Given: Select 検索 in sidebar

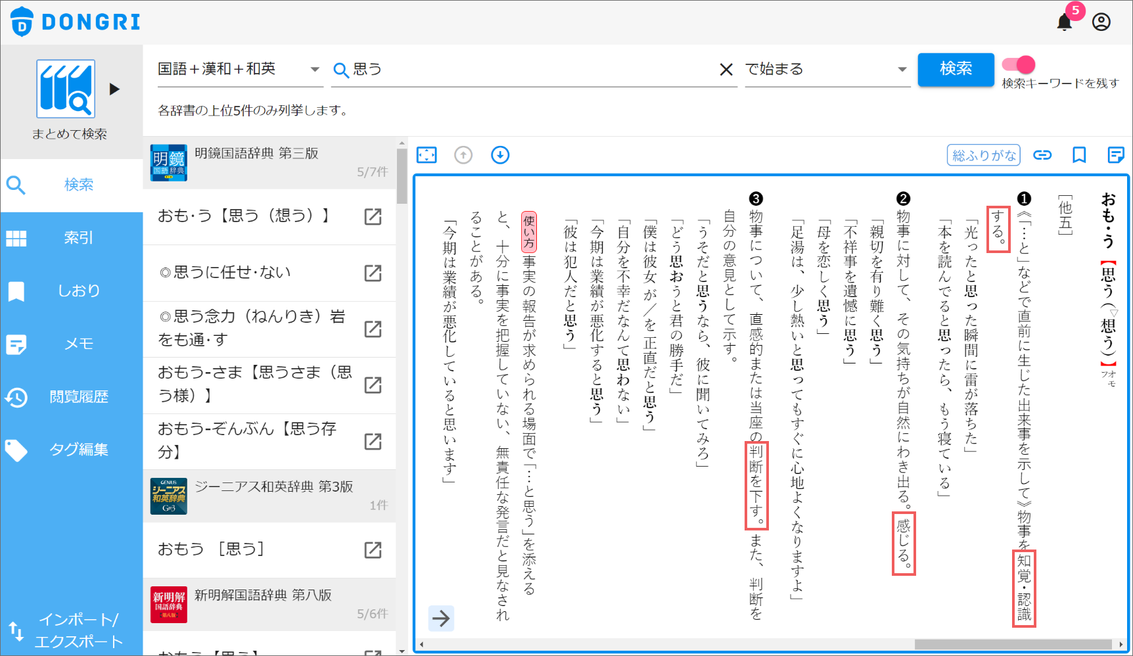Looking at the screenshot, I should pyautogui.click(x=72, y=185).
